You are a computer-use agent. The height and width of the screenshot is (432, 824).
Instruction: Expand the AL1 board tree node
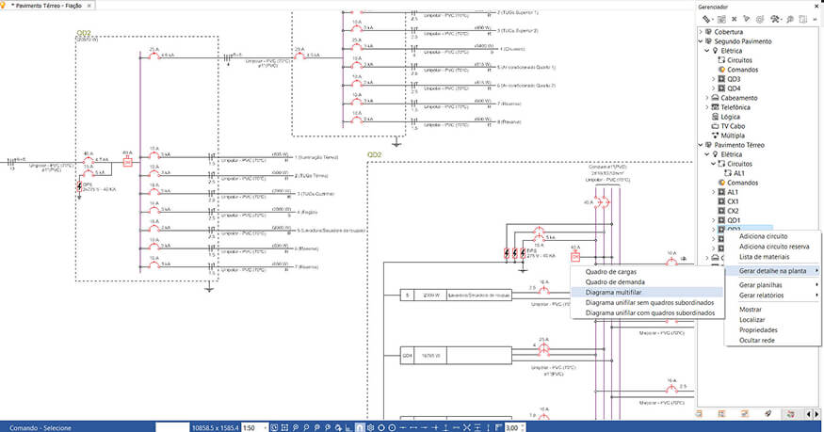pyautogui.click(x=713, y=193)
